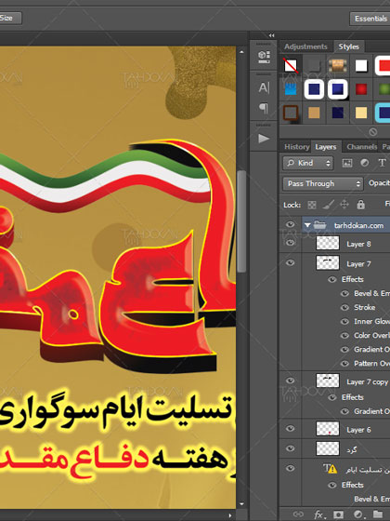Switch to the Channels tab
This screenshot has height=521, width=390.
(x=362, y=147)
